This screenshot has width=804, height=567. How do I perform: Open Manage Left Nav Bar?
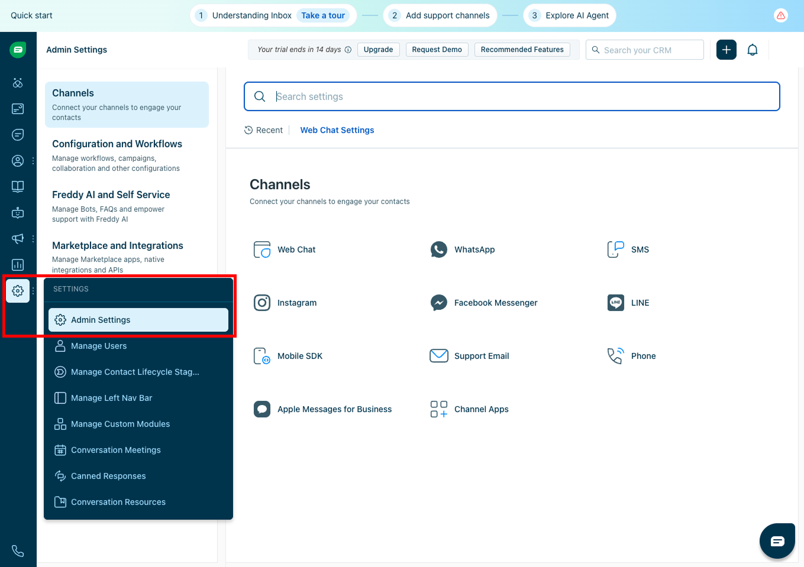[138, 398]
